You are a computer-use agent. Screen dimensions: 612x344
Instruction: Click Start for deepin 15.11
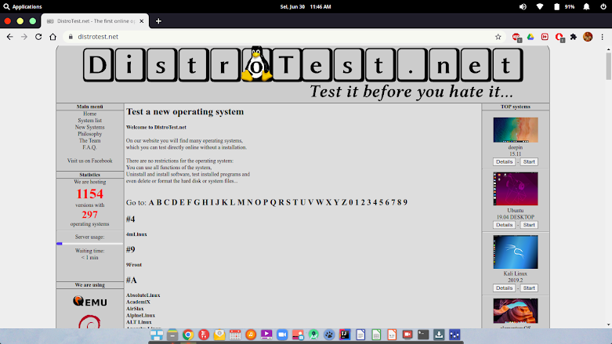point(529,161)
